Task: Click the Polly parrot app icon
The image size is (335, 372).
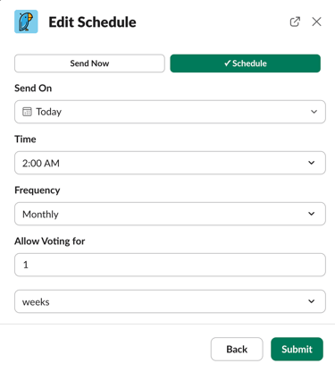Action: [26, 21]
